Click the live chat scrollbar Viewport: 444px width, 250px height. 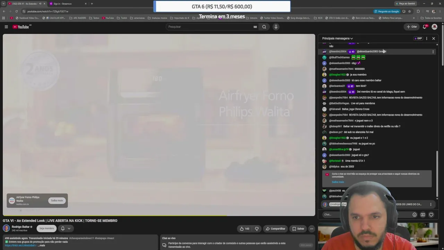point(437,174)
